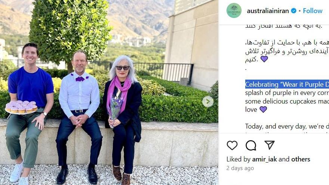
Task: Open the australiainiran username link
Action: (268, 11)
